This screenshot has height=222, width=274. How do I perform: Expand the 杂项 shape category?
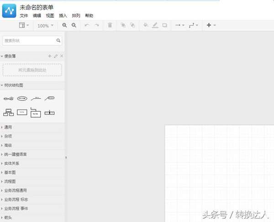pos(32,136)
